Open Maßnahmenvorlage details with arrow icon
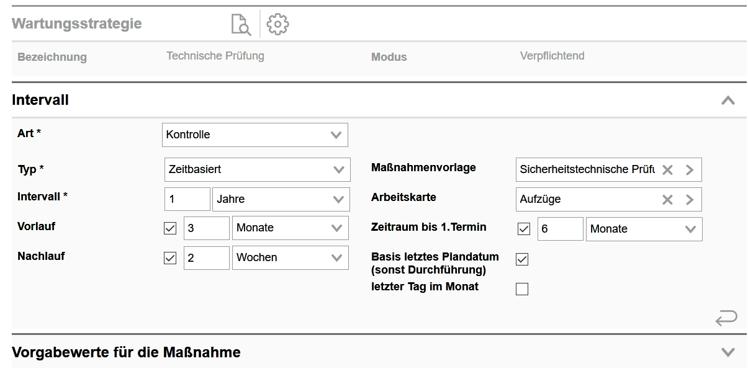 pyautogui.click(x=690, y=170)
